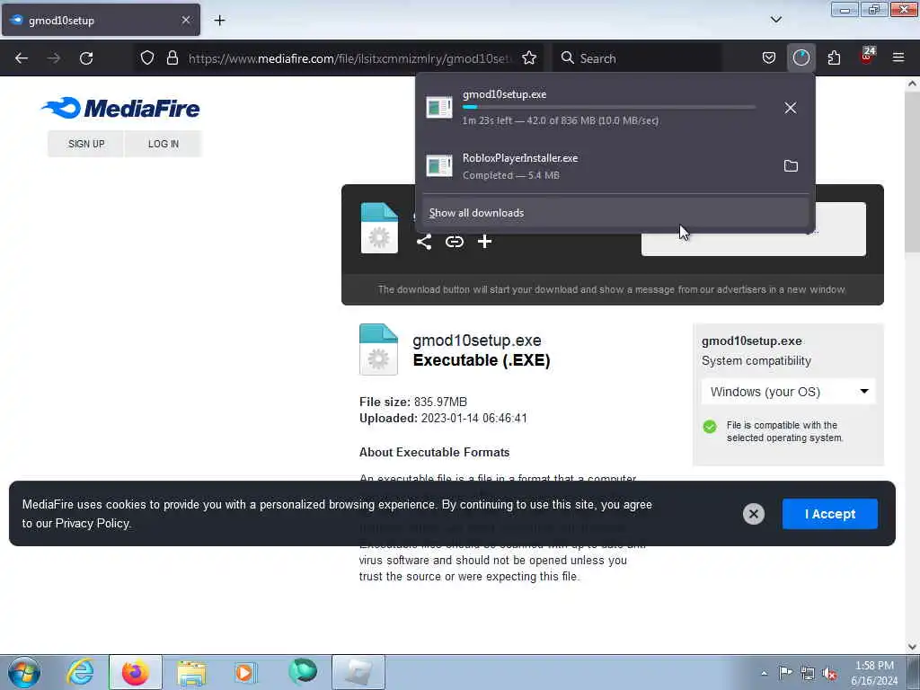
Task: Click the MediaFire share icon
Action: point(424,242)
